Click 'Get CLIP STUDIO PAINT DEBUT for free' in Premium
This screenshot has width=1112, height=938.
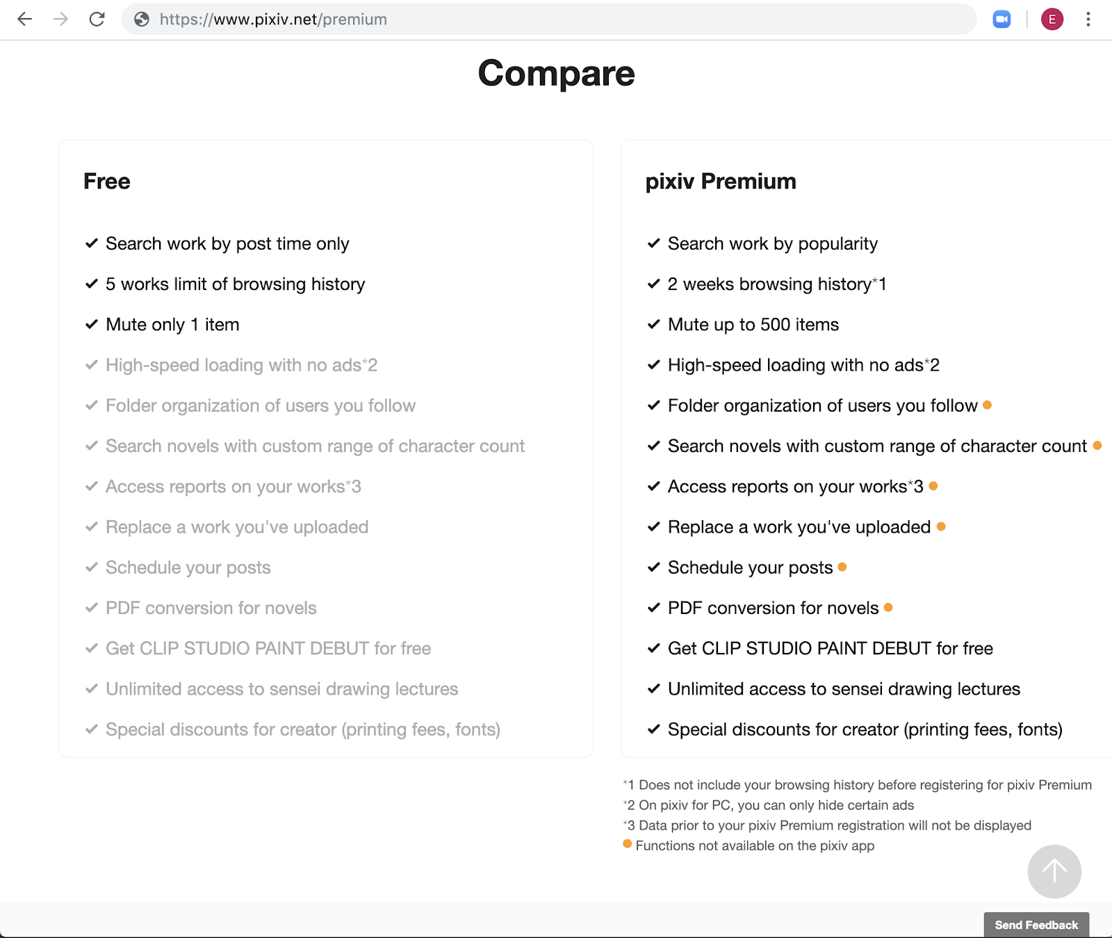coord(830,649)
